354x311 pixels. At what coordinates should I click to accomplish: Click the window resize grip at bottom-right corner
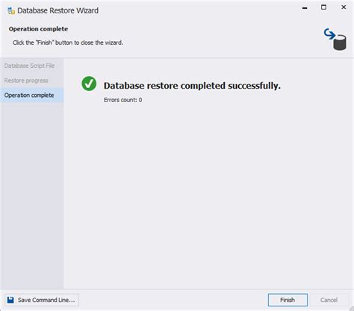(350, 308)
